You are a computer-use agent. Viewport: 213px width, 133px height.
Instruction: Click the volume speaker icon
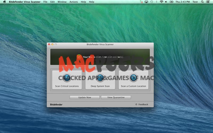166,2
